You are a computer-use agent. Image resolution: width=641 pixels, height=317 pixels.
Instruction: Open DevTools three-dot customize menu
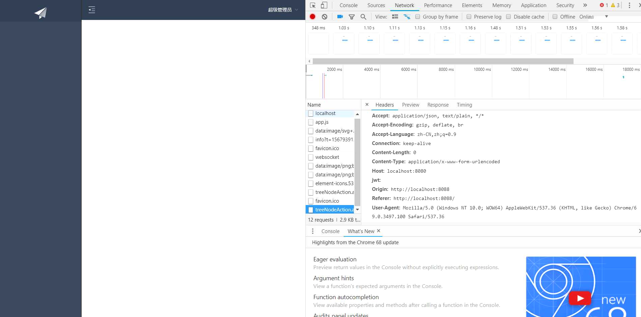click(x=629, y=5)
